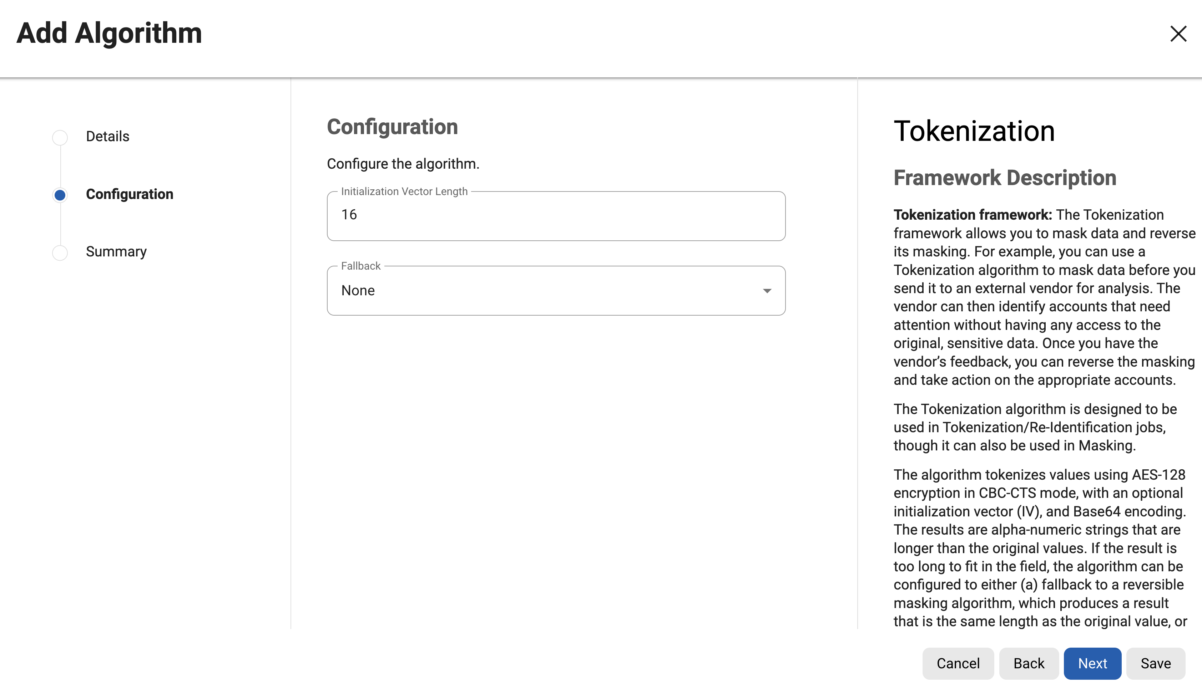Select the Configuration step indicator
The height and width of the screenshot is (689, 1202).
point(60,194)
